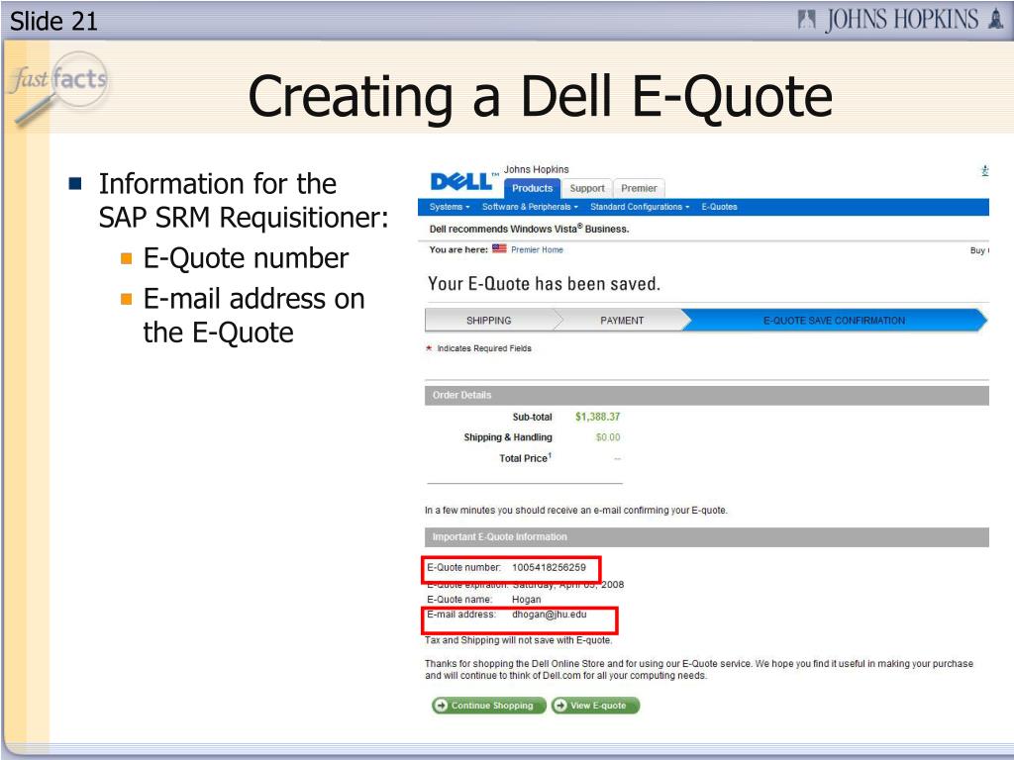
Task: Click the Order Details section header
Action: [x=707, y=396]
